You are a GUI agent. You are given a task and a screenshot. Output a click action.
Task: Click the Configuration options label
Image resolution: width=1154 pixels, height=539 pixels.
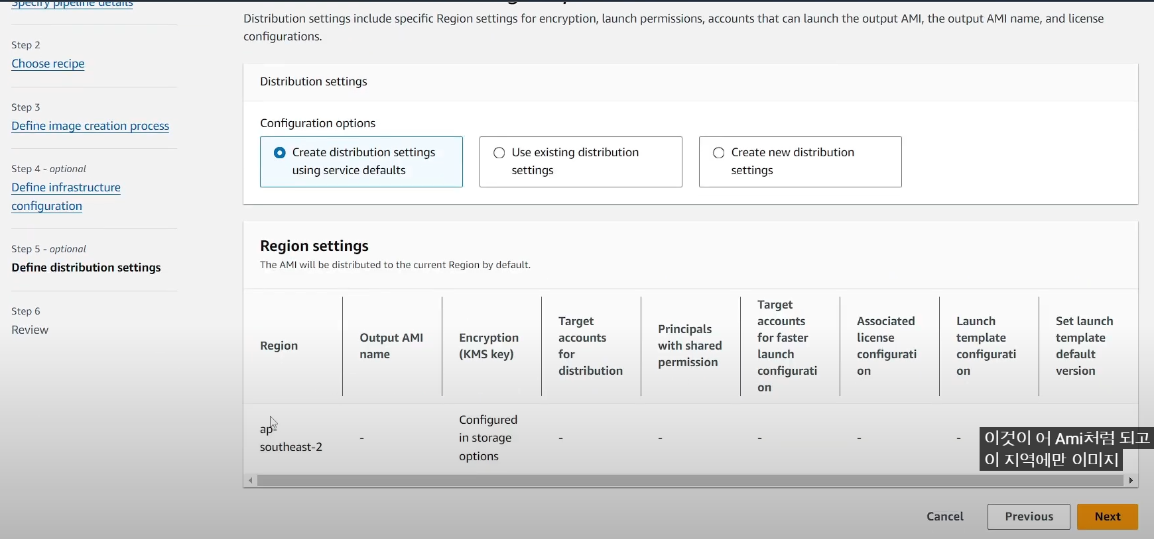(318, 123)
